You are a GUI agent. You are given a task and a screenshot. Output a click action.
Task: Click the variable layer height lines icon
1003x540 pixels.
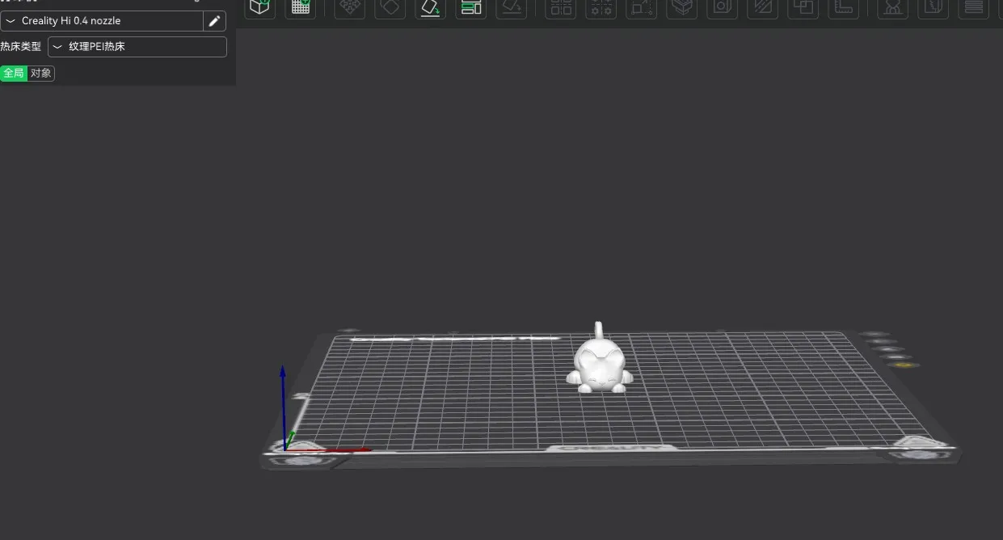[974, 7]
